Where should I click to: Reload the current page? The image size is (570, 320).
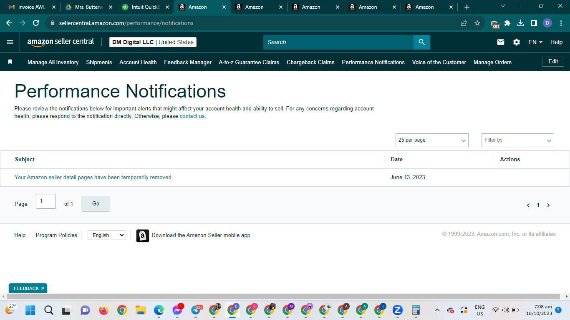click(x=36, y=23)
